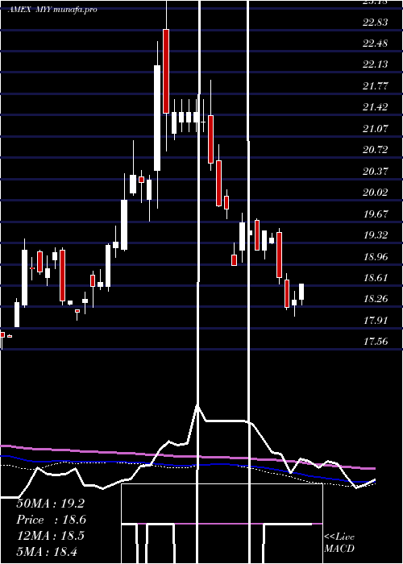Image resolution: width=403 pixels, height=564 pixels.
Task: Click the 19.67 price axis label
Action: pyautogui.click(x=376, y=214)
